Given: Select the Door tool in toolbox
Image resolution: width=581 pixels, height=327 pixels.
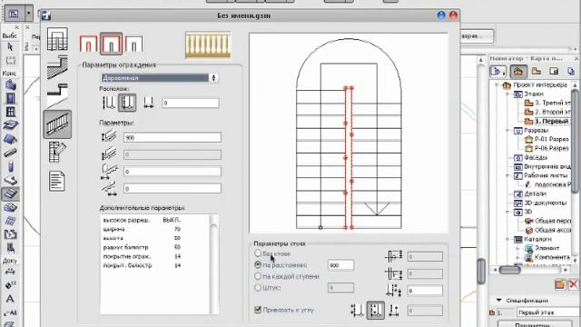Looking at the screenshot, I should click(10, 98).
